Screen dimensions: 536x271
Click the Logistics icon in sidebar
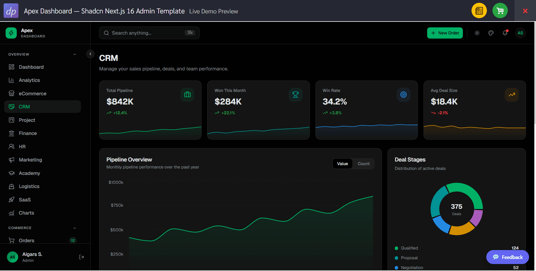(11, 186)
